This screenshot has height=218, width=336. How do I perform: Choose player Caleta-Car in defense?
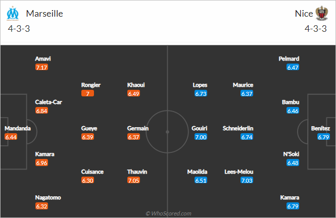(49, 102)
